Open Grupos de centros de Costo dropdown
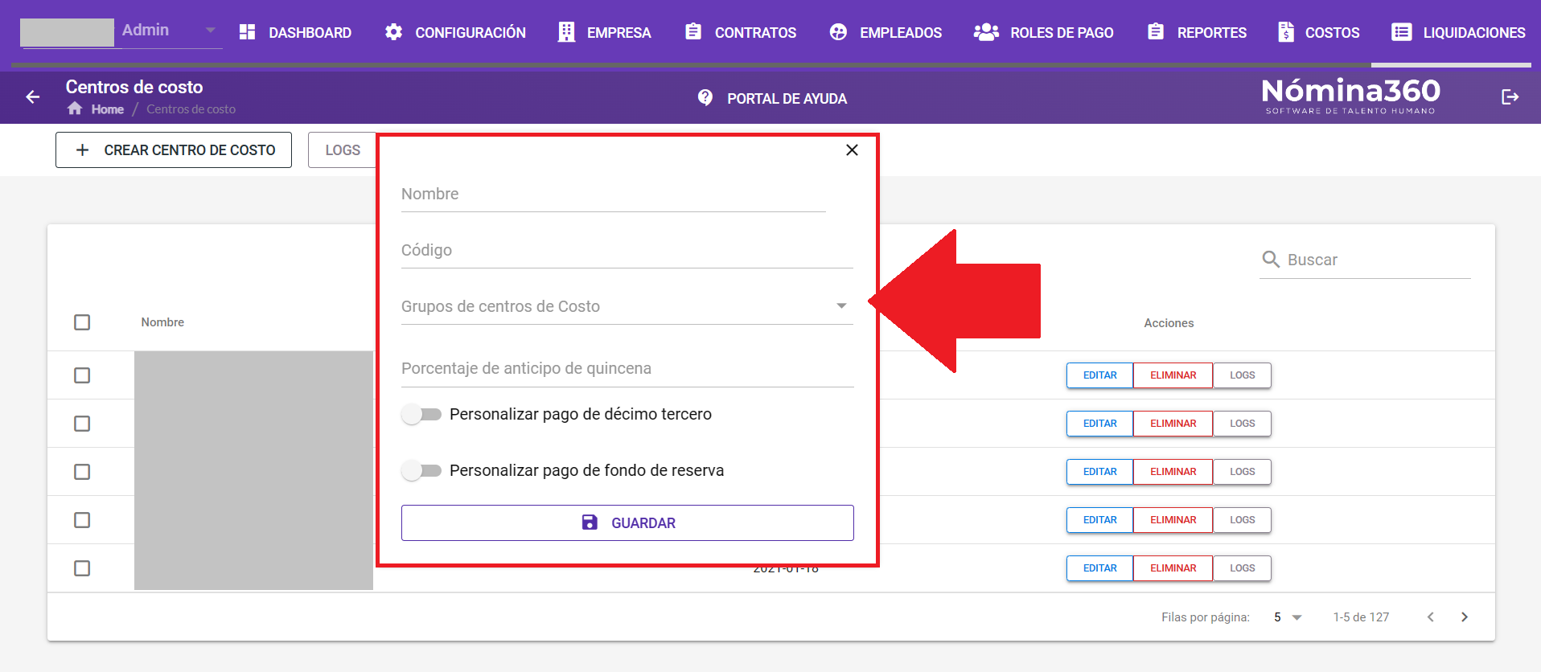 point(627,306)
